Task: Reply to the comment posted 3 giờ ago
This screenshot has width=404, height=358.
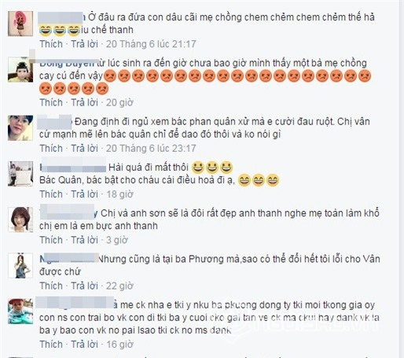Action: click(85, 240)
